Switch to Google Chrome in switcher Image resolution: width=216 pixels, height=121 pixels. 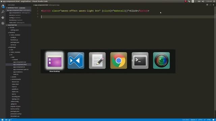click(x=118, y=61)
